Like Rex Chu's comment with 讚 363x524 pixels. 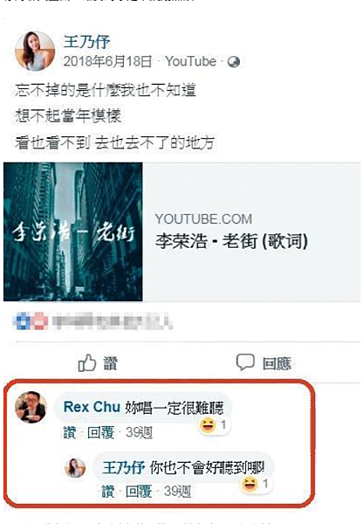tap(70, 432)
